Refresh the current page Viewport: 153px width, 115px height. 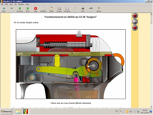click(43, 10)
